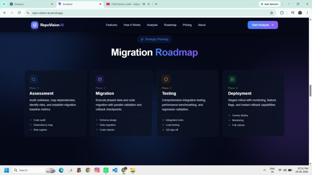Click the Migration phase database icon

[100, 79]
